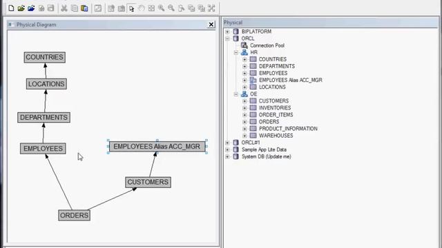442x248 pixels.
Task: Select ORDER_ITEMS text in Physical tree
Action: click(x=276, y=115)
